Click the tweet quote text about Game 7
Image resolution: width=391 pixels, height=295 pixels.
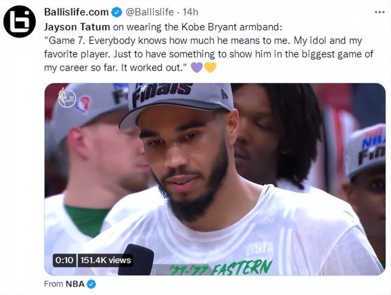(x=209, y=54)
